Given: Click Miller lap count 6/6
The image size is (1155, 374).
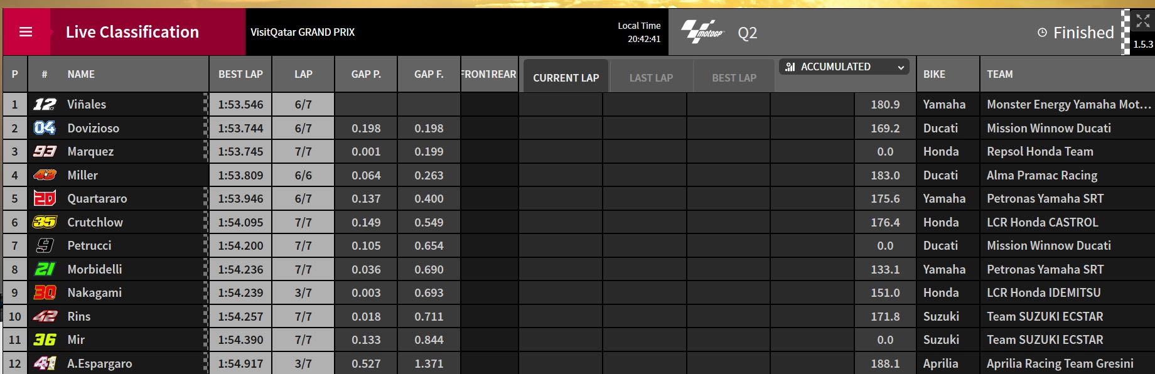Looking at the screenshot, I should [x=303, y=175].
